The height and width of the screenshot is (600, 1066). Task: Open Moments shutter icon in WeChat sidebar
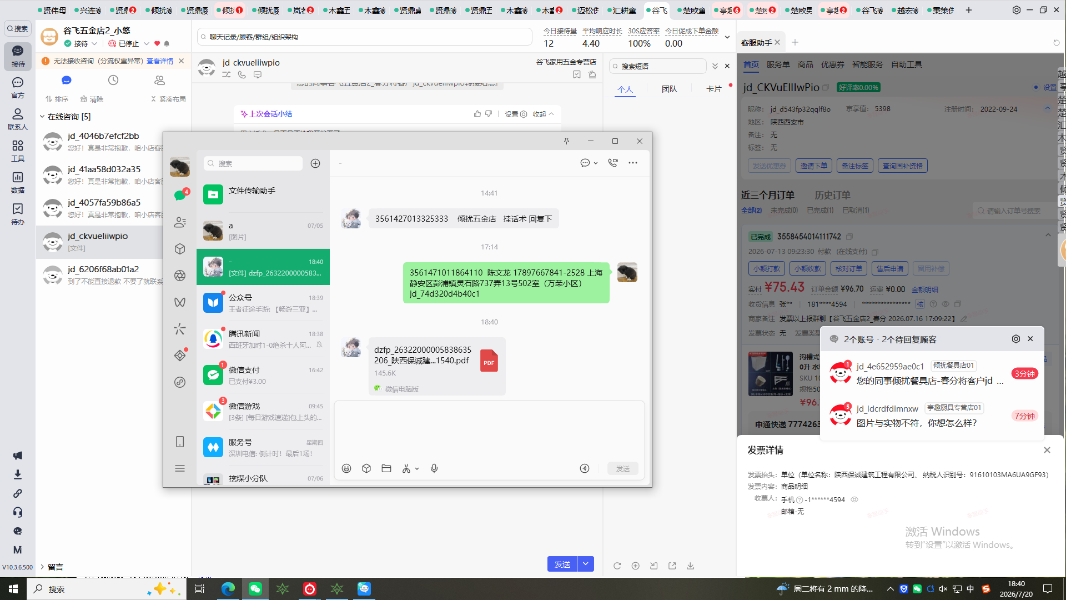(180, 276)
